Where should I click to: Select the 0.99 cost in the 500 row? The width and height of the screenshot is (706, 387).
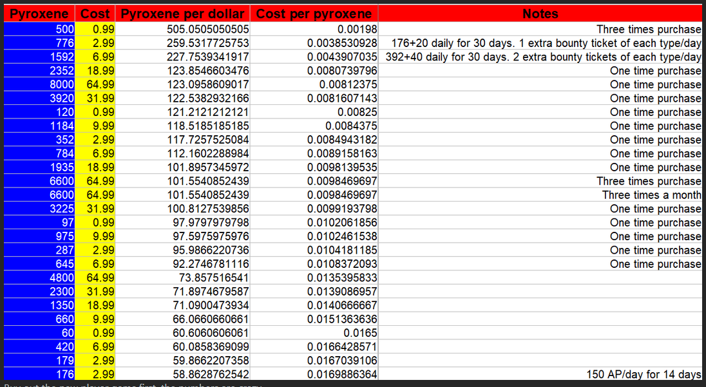pyautogui.click(x=95, y=29)
